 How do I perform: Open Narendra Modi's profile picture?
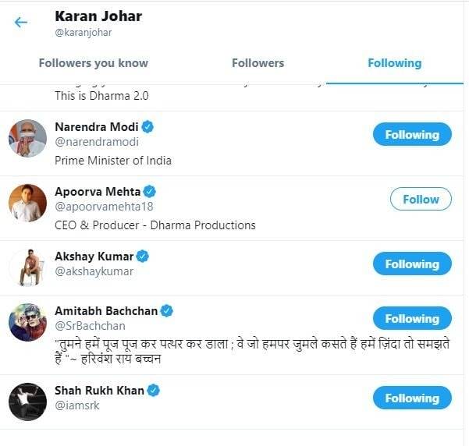(x=27, y=139)
